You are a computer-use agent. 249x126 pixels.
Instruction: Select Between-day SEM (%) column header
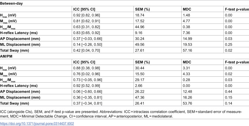pos(142,9)
